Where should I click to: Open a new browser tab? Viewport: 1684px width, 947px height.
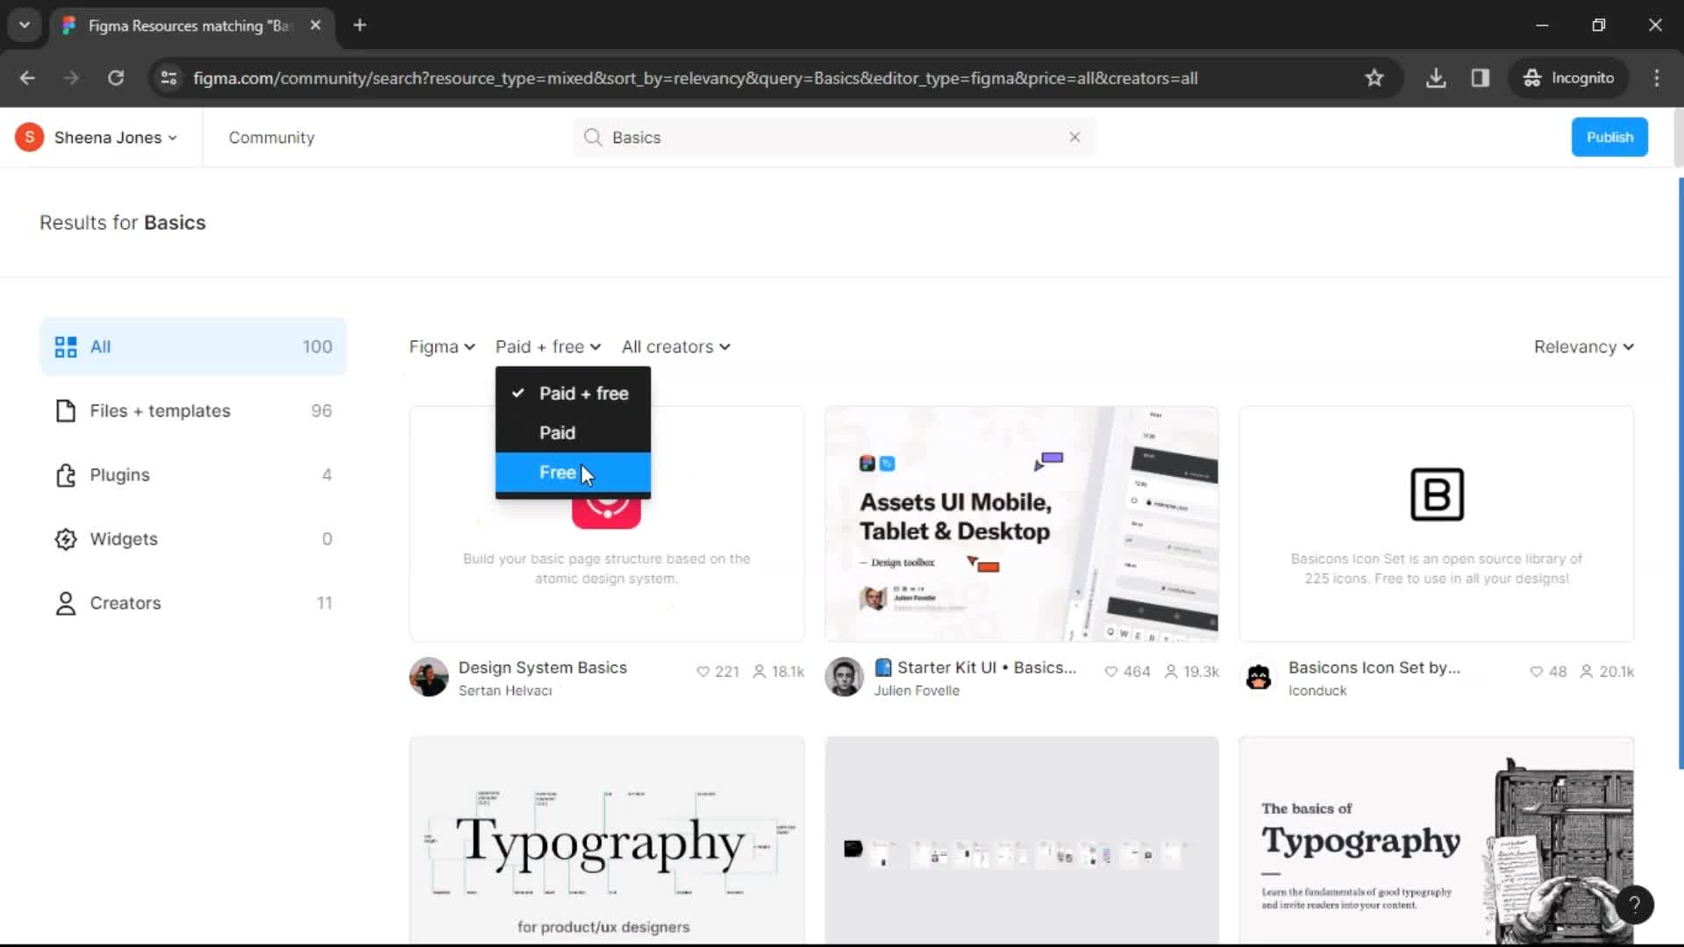(x=360, y=25)
